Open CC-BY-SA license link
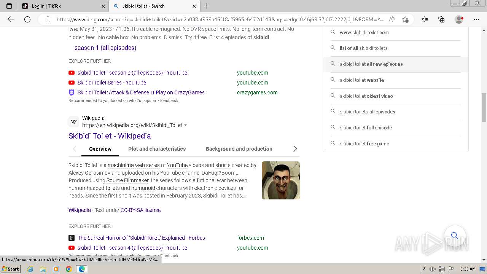Screen dimensions: 487x274 pyautogui.click(x=140, y=210)
